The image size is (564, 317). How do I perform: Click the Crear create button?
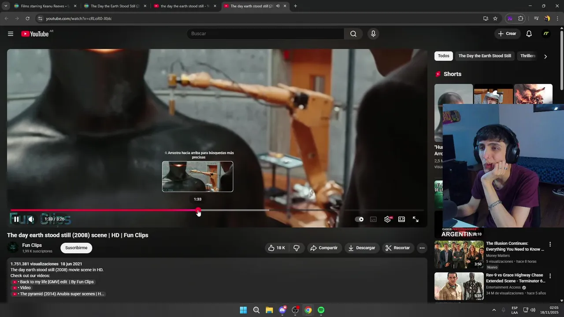coord(507,34)
